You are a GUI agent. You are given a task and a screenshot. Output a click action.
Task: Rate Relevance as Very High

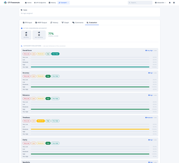click(55, 99)
